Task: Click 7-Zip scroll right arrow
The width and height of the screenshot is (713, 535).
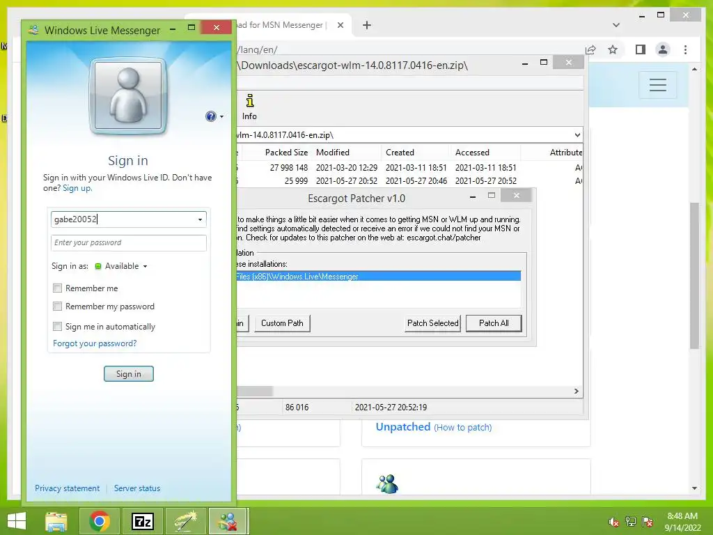Action: 577,391
